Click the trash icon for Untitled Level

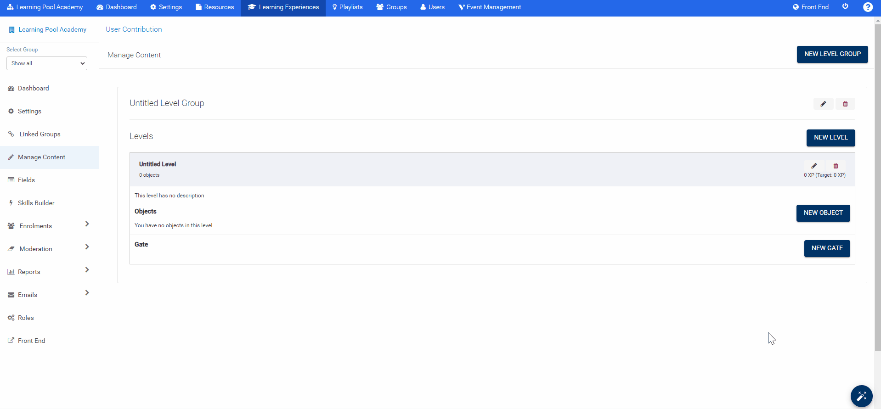click(x=836, y=166)
